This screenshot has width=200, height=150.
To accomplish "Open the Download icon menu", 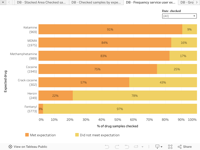I will pos(159,147).
